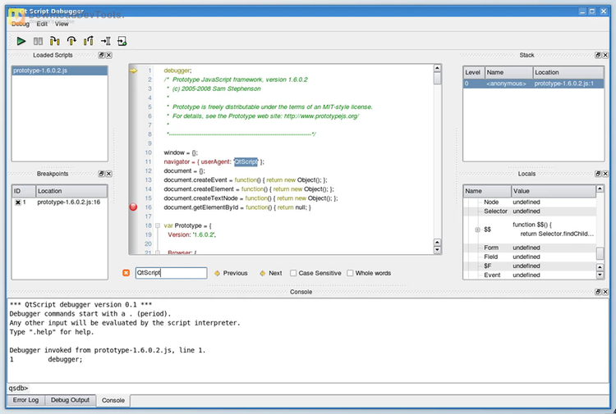Click the yellow current-line arrow at line 1
The height and width of the screenshot is (414, 616).
click(x=133, y=71)
